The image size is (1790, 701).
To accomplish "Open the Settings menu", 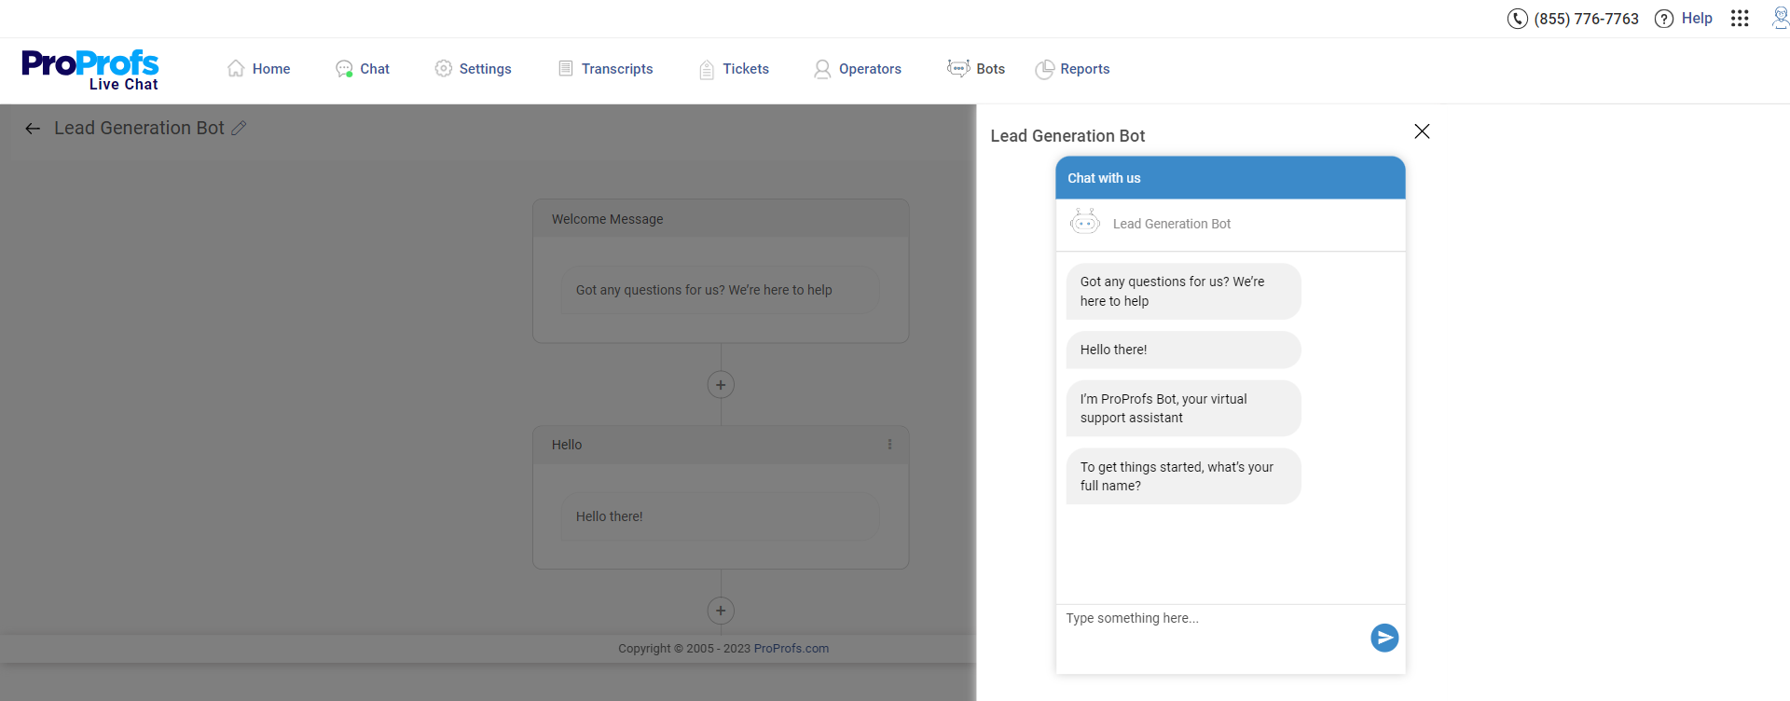I will 474,69.
